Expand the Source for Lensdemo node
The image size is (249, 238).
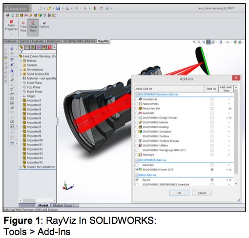point(21,167)
